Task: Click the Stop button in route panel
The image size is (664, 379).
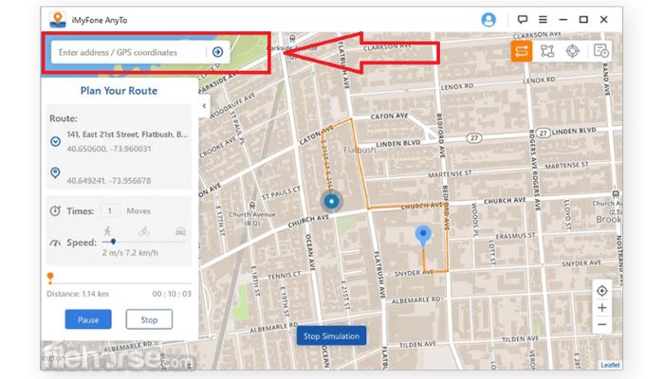Action: (149, 319)
